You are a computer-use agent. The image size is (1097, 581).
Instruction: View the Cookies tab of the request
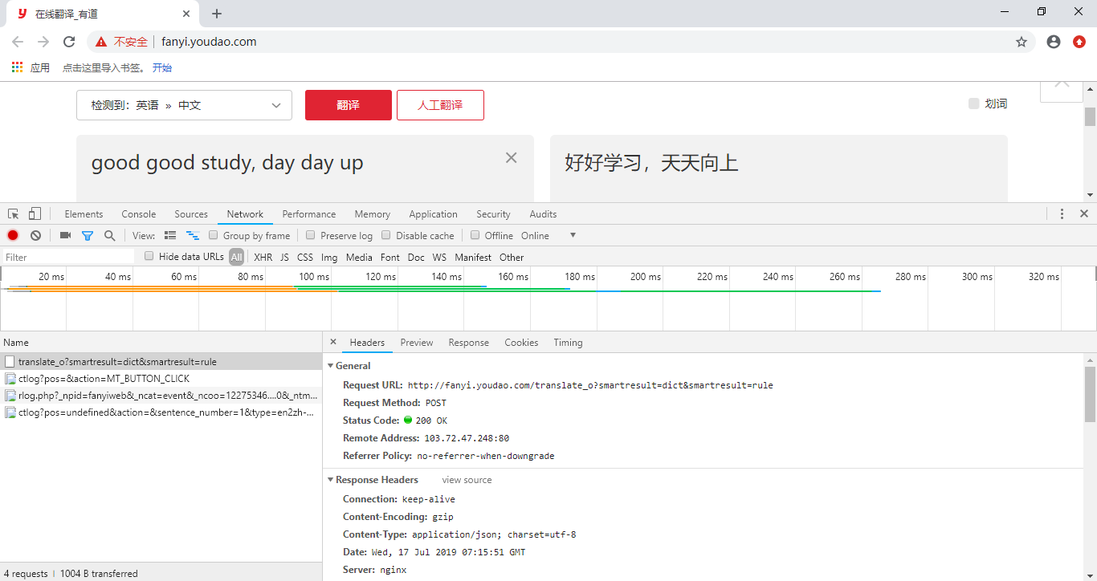[521, 343]
